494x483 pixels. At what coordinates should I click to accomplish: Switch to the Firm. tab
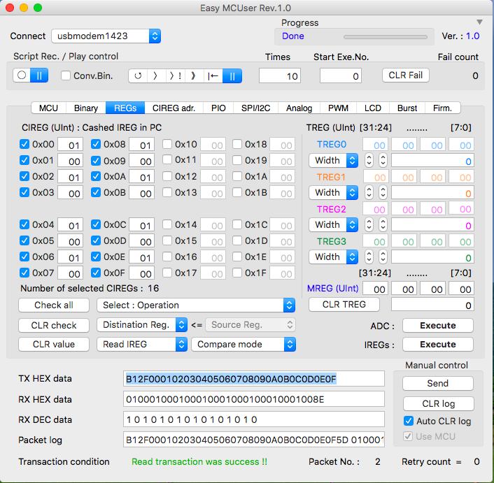point(443,108)
